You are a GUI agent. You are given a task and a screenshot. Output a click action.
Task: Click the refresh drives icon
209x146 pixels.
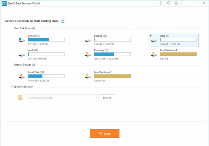click(x=63, y=21)
